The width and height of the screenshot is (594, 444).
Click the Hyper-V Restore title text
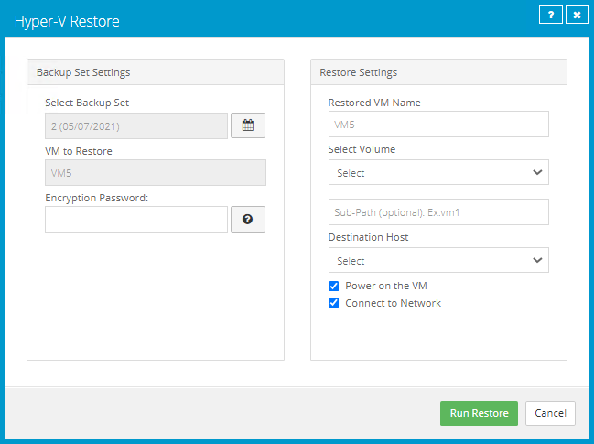pyautogui.click(x=67, y=20)
